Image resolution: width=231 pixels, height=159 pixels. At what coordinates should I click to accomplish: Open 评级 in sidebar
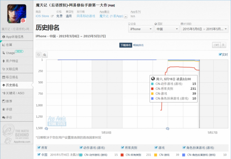(17, 109)
